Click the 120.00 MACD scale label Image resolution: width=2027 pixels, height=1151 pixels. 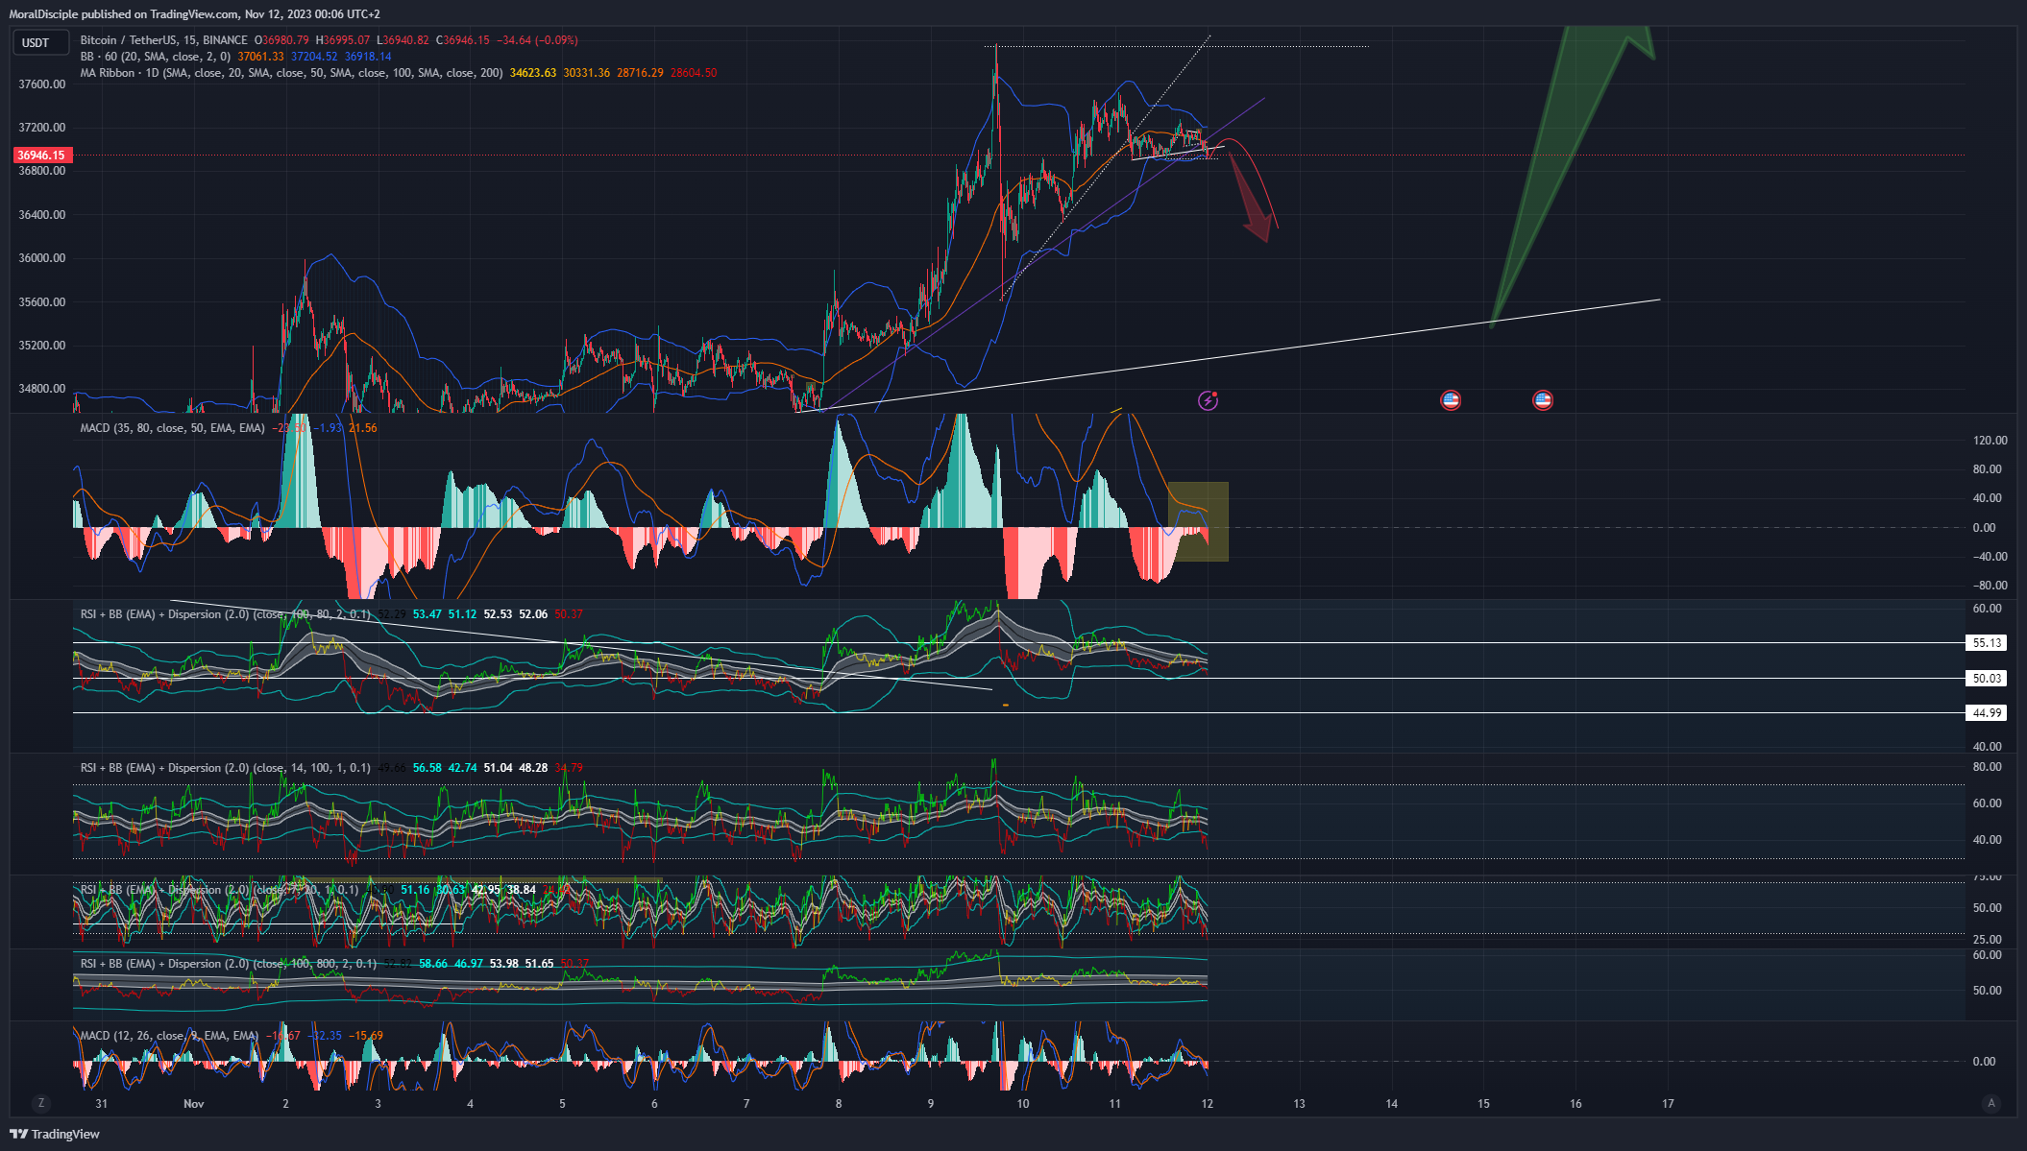pos(1990,441)
